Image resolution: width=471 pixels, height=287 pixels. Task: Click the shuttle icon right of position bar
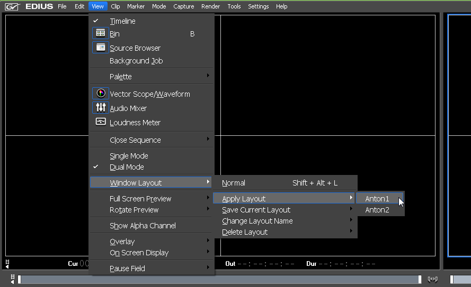tap(433, 279)
